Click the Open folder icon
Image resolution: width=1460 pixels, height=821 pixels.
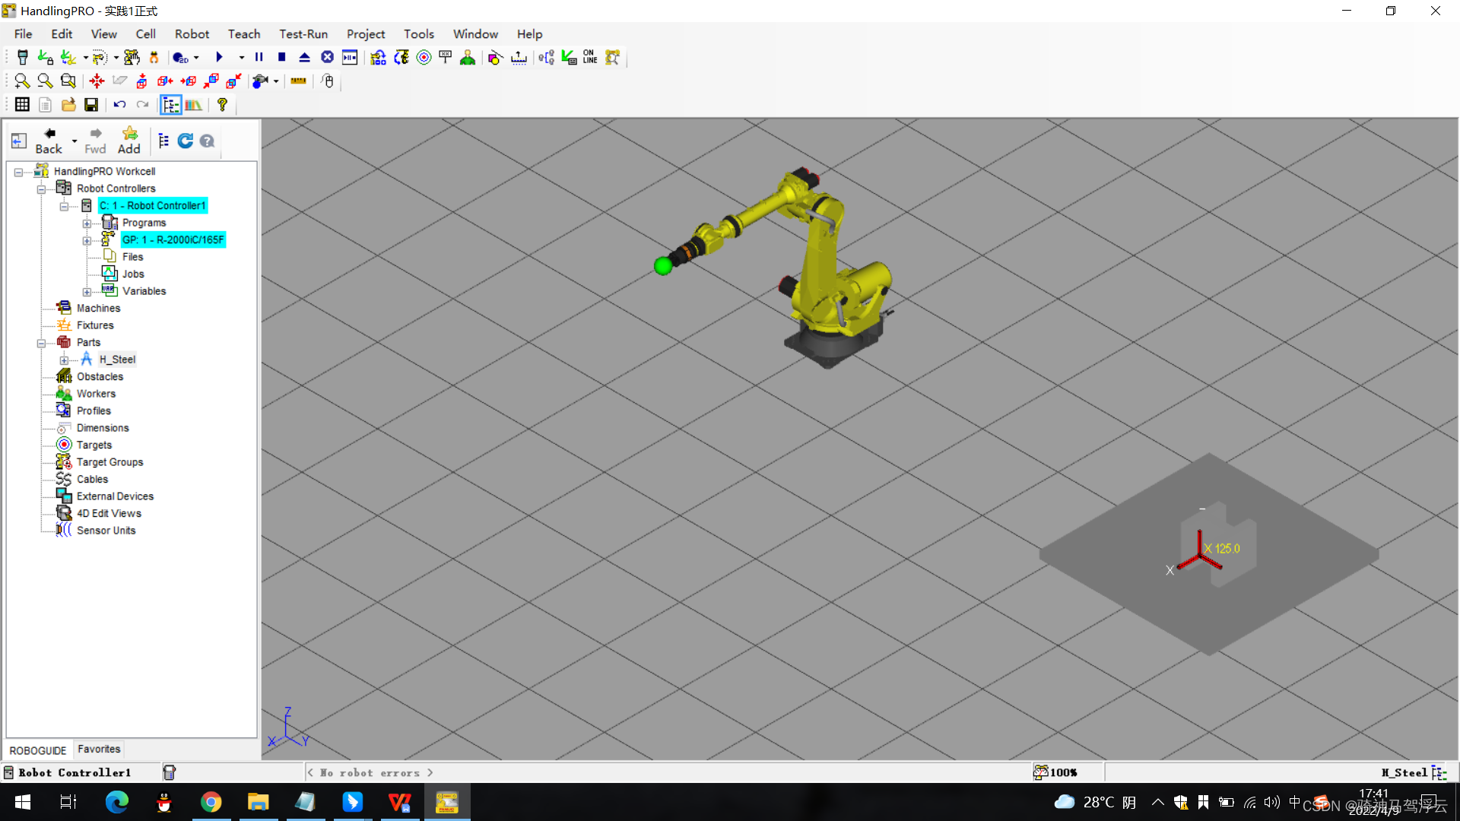pos(68,105)
